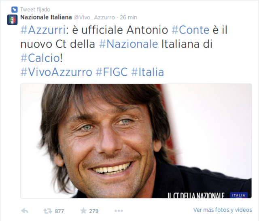
Task: View the 877 retweet count
Action: click(59, 211)
